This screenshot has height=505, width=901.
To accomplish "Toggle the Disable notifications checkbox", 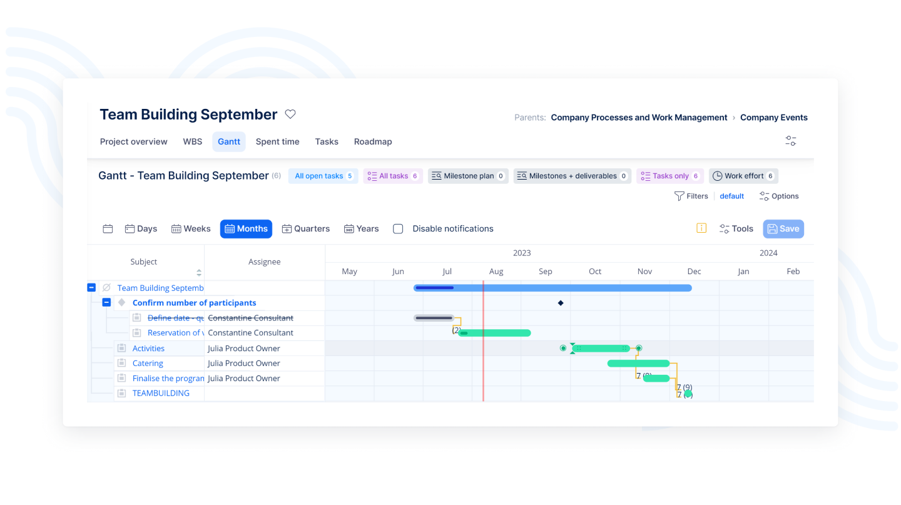I will (x=398, y=229).
